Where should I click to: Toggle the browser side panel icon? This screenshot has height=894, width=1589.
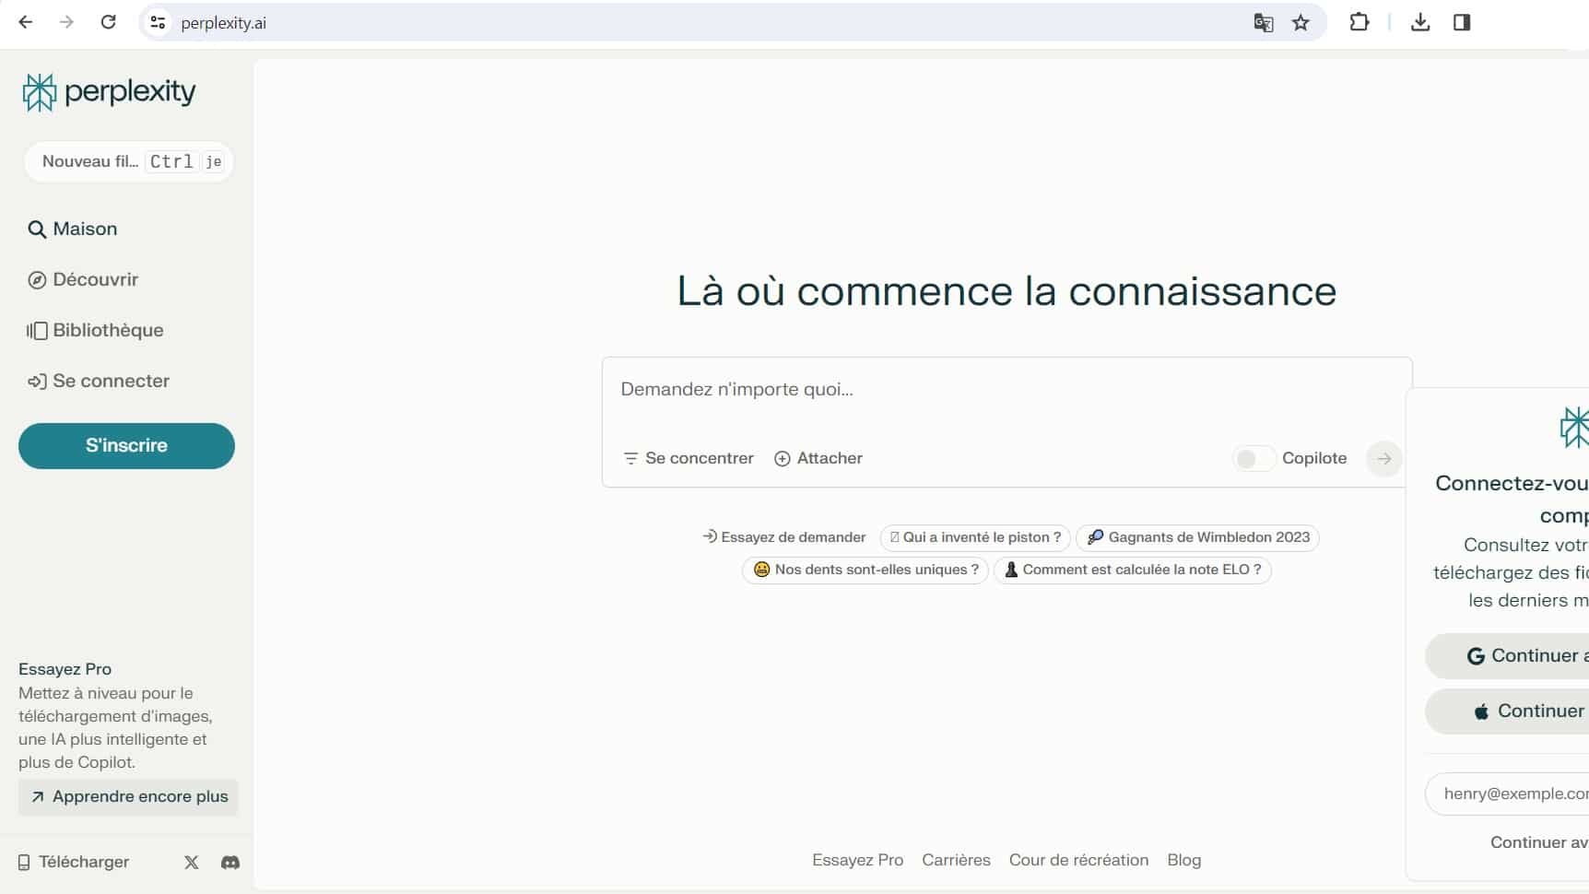click(x=1462, y=23)
